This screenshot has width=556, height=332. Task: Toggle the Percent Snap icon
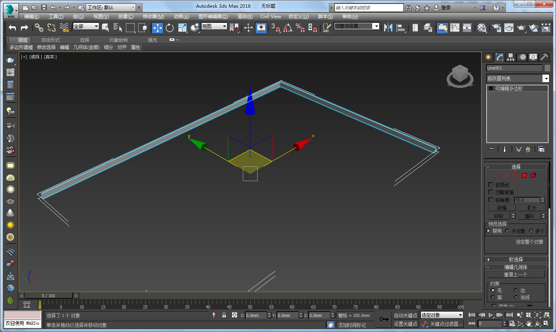pyautogui.click(x=300, y=27)
